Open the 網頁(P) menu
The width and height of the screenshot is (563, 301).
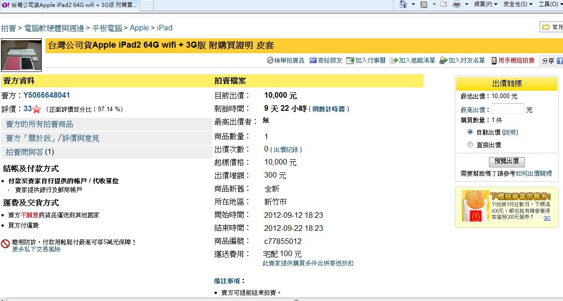[x=486, y=4]
